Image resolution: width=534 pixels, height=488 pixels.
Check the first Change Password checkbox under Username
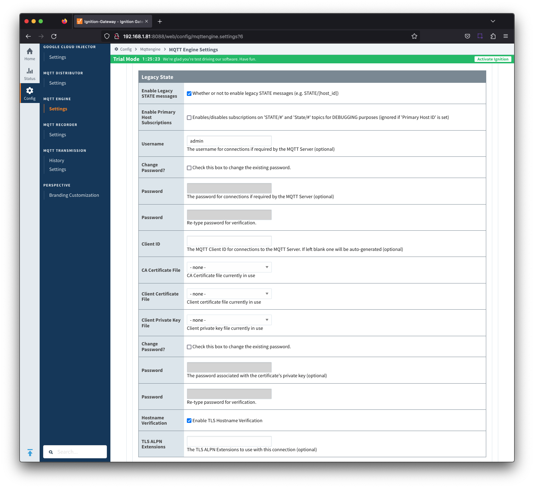click(189, 168)
